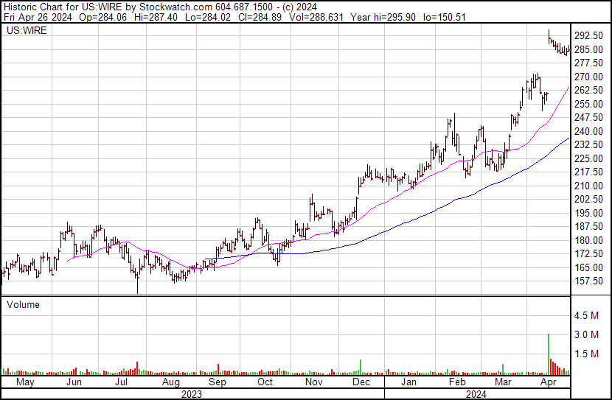Screen dimensions: 612x400
Task: Click the Sep month label
Action: coord(218,382)
